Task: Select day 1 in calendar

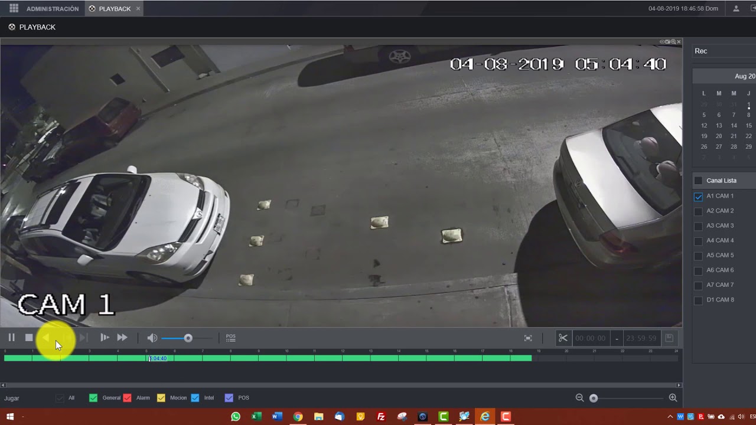Action: point(748,104)
